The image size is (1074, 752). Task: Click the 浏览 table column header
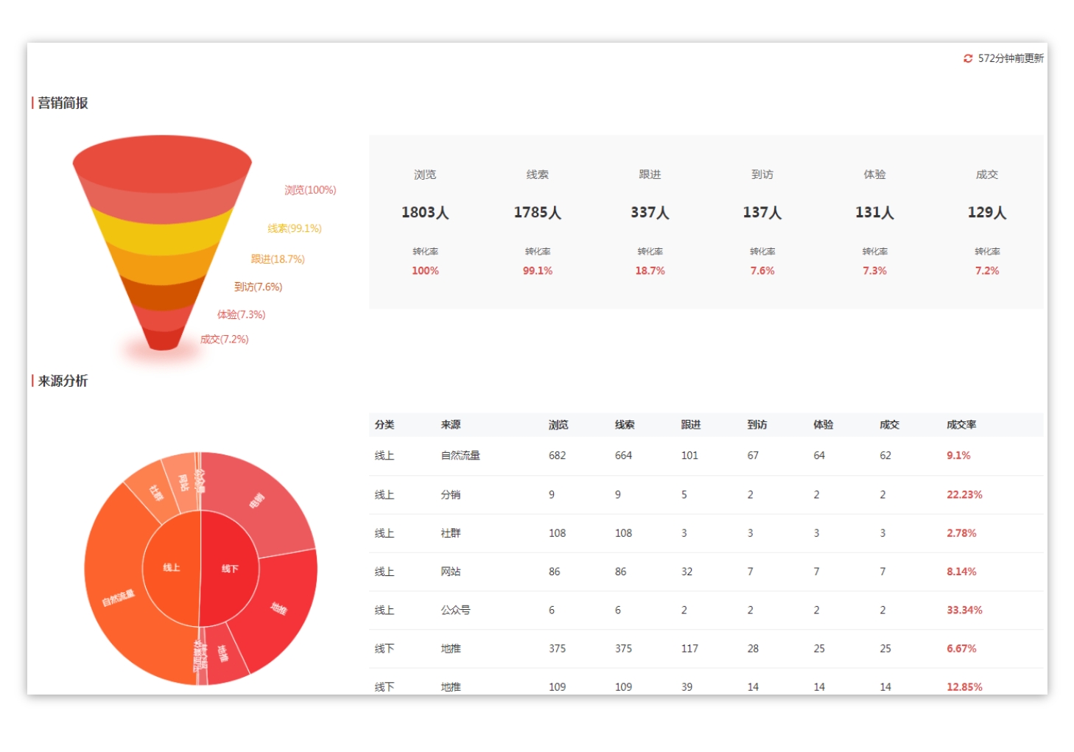pyautogui.click(x=558, y=425)
